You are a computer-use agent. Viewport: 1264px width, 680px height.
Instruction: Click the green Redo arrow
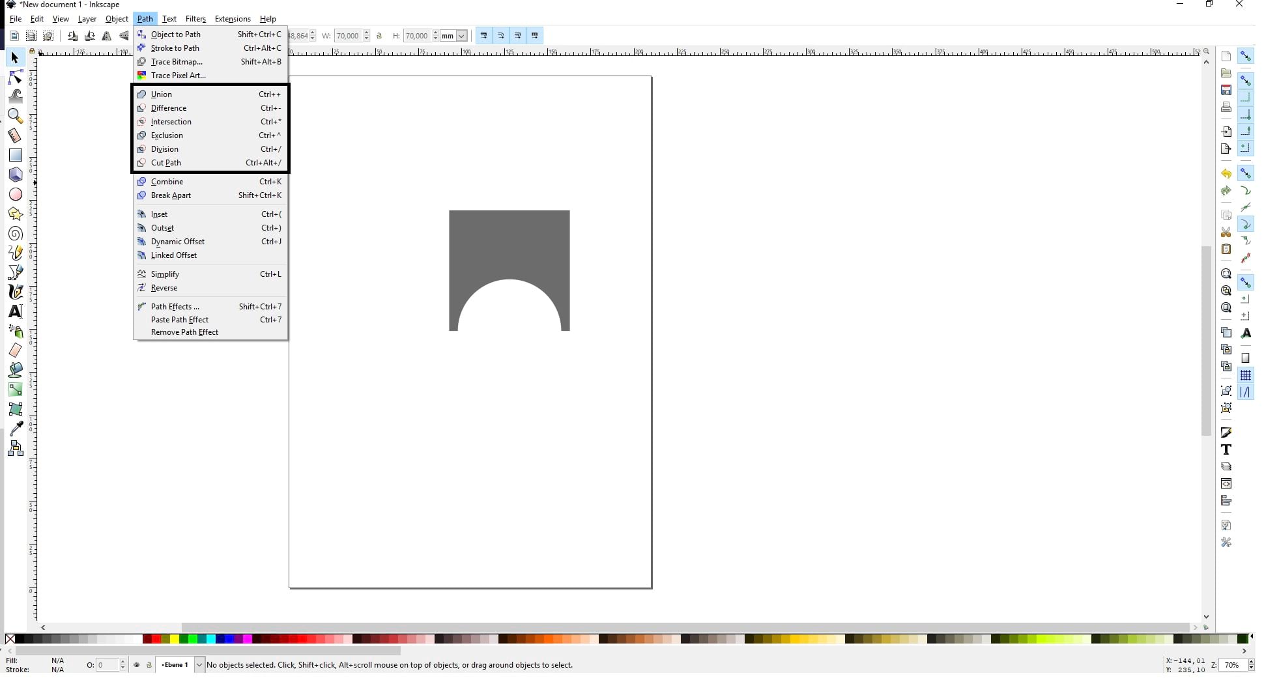1226,191
